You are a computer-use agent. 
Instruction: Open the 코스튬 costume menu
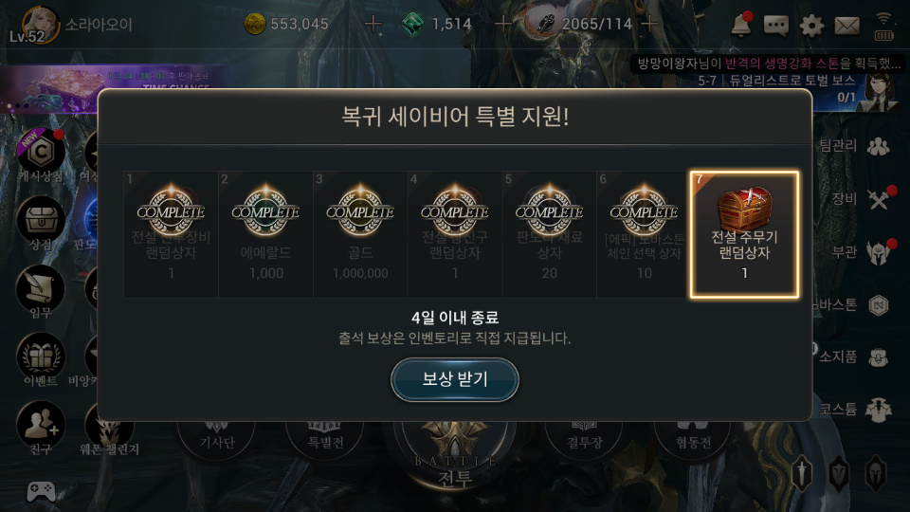[x=855, y=410]
